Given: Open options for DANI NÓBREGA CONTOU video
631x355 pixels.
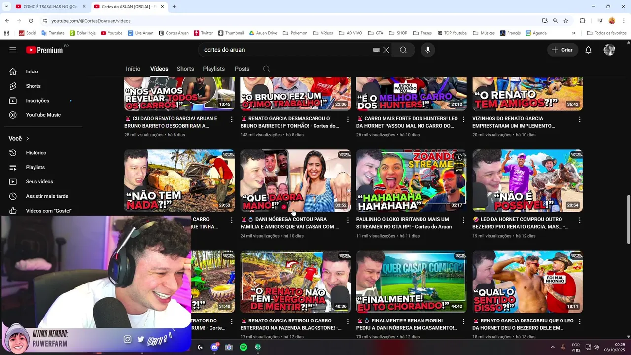Looking at the screenshot, I should pos(348,220).
